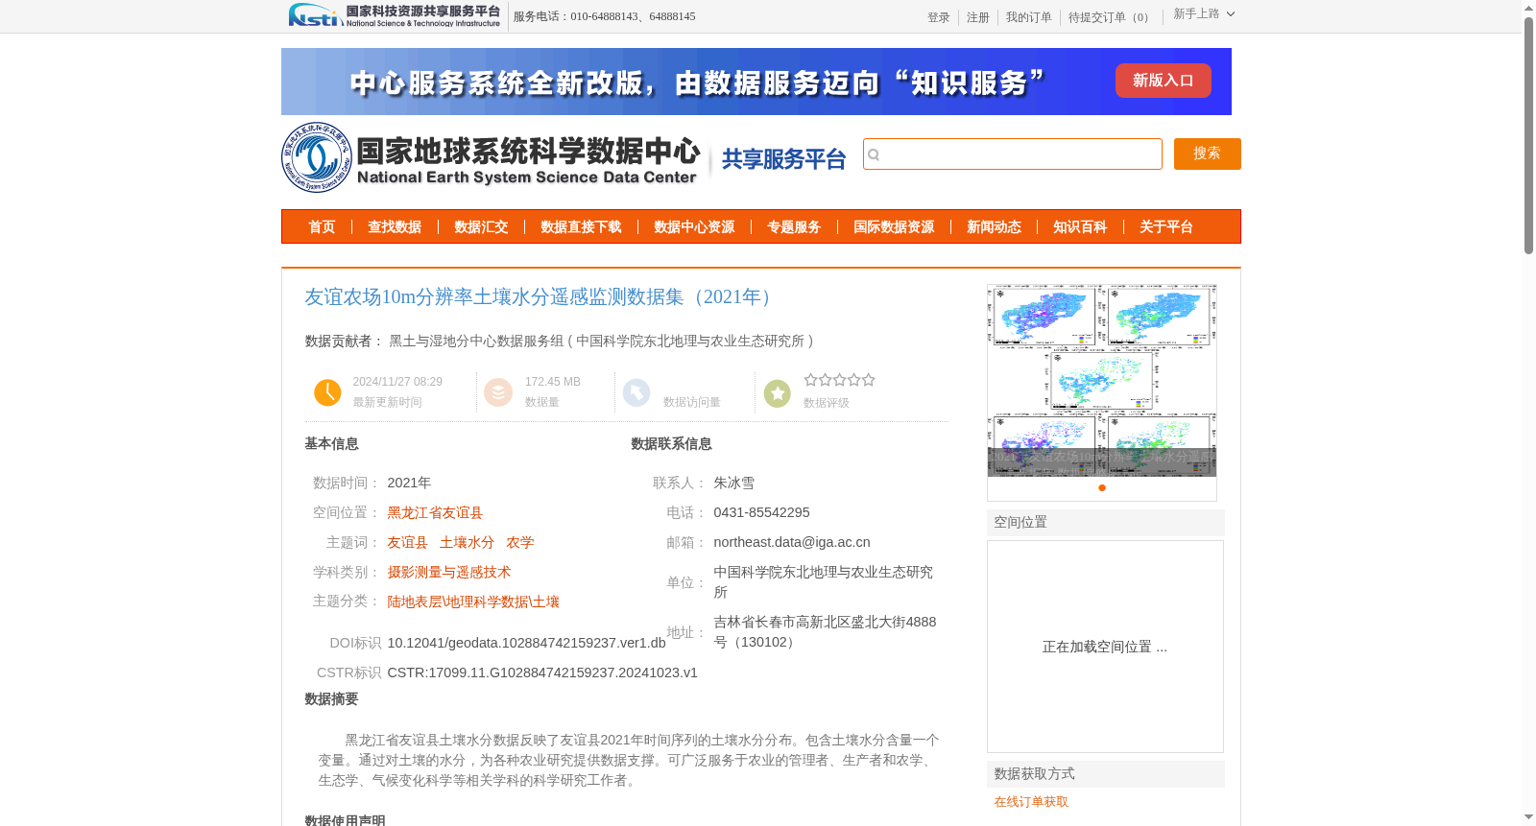Click the soil moisture map thumbnail
Screen dimensions: 1536x826
(x=1102, y=380)
